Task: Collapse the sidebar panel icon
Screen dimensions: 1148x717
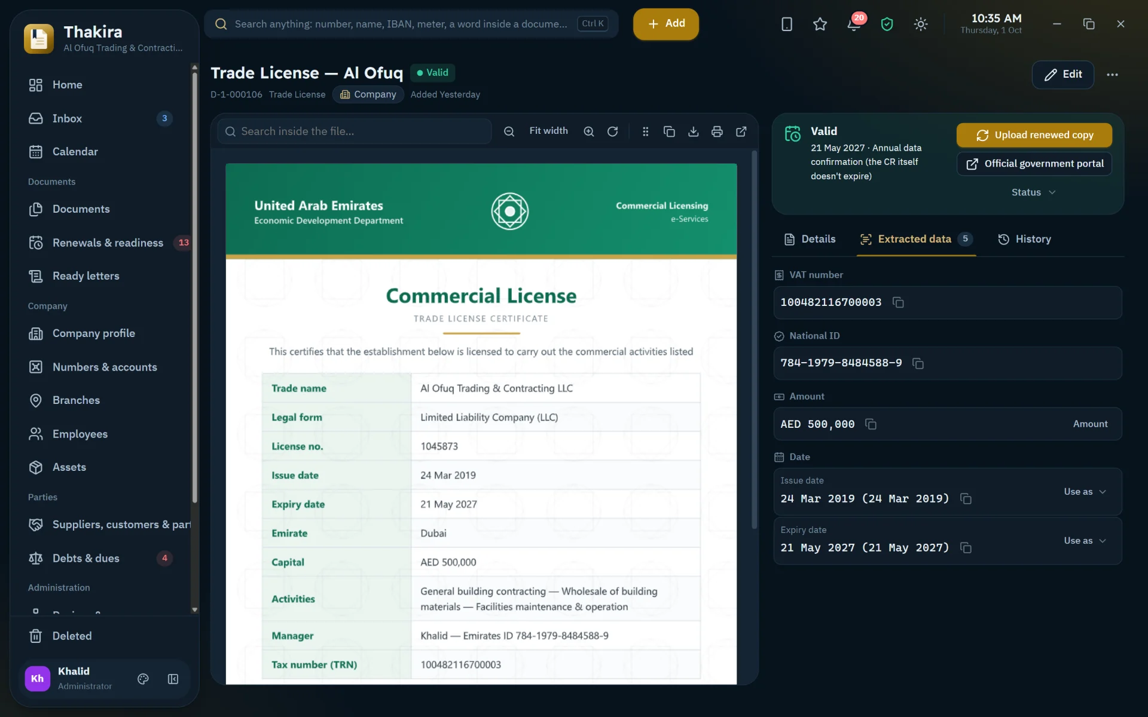Action: click(173, 679)
